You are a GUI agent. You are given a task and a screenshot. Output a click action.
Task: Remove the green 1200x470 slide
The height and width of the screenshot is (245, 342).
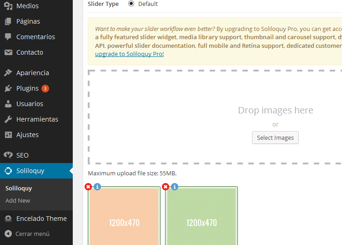coord(166,187)
